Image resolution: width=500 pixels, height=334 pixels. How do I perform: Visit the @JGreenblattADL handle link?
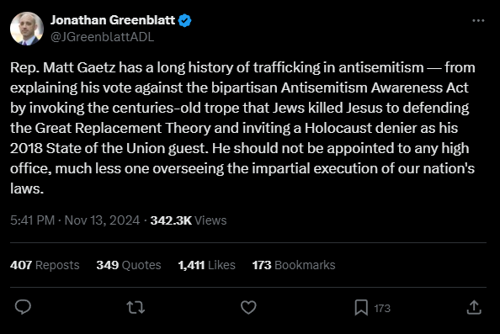coord(103,37)
